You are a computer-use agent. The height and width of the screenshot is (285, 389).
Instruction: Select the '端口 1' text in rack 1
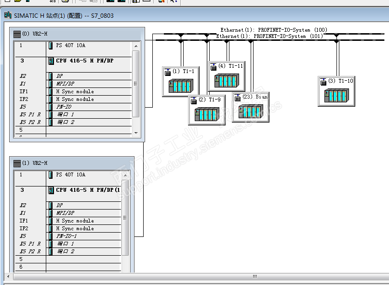[x=66, y=244]
